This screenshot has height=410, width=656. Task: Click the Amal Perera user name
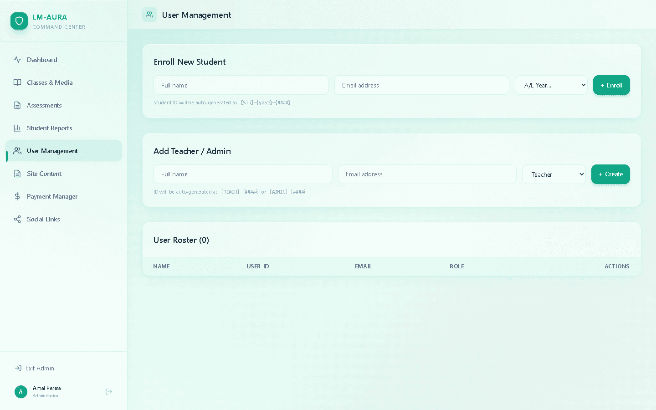[47, 388]
